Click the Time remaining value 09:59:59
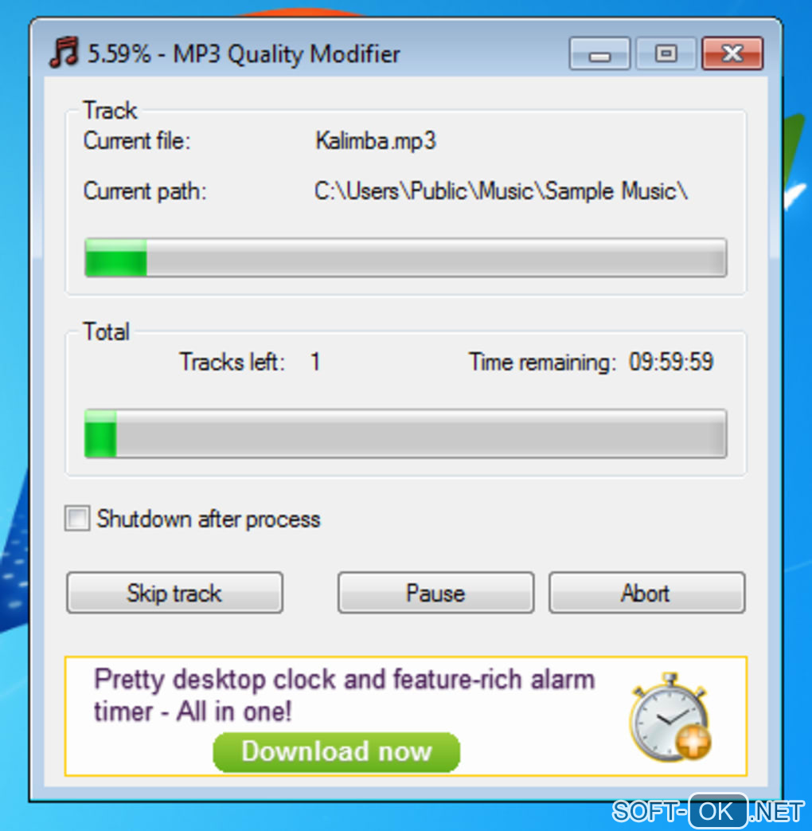 click(x=671, y=362)
